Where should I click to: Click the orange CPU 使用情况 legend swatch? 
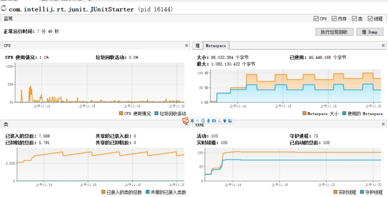121,114
